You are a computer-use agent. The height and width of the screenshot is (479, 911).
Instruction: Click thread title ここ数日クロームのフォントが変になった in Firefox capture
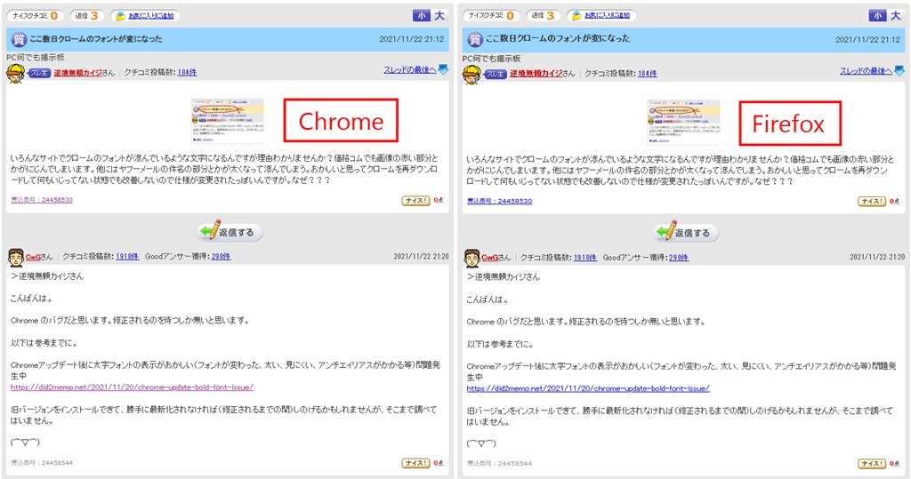558,38
